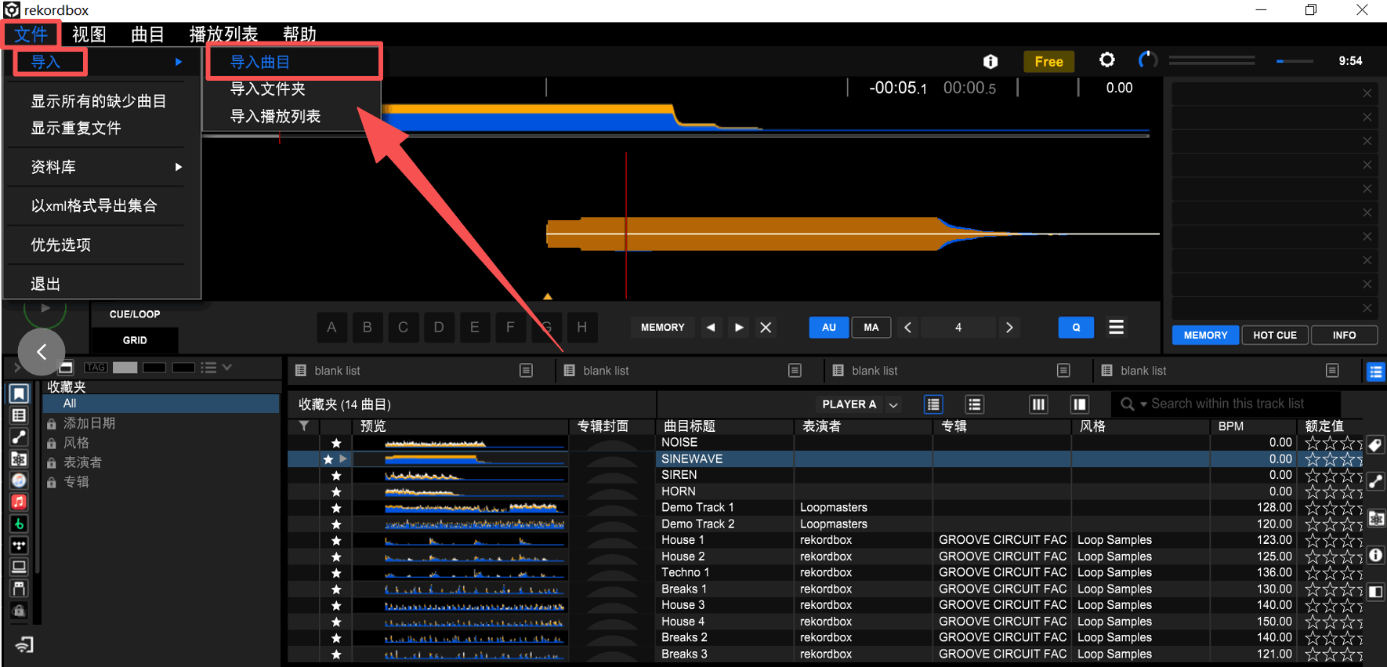Select the Beatsource streaming icon
Viewport: 1387px width, 667px height.
pyautogui.click(x=19, y=524)
